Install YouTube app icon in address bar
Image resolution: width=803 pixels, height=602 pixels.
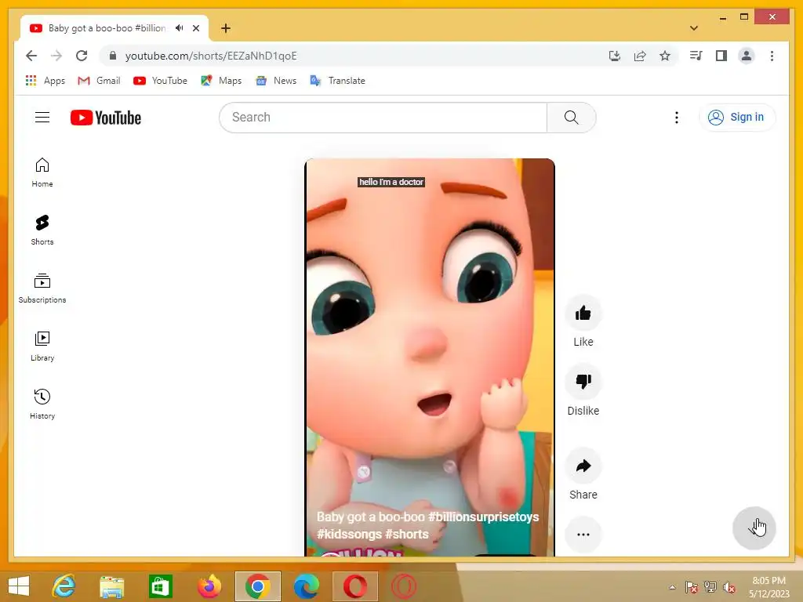point(615,56)
